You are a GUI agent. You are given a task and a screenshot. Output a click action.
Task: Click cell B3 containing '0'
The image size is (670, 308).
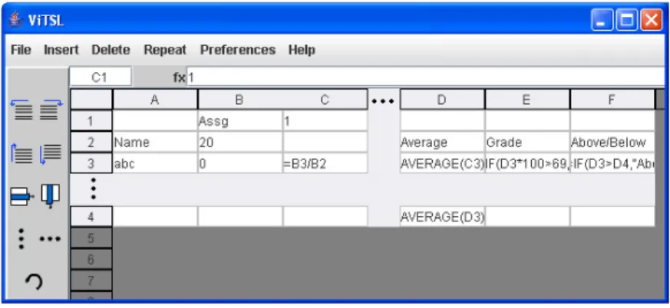[239, 163]
